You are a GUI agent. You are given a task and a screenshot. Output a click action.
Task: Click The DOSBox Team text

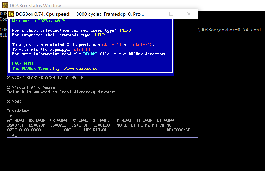pyautogui.click(x=30, y=68)
